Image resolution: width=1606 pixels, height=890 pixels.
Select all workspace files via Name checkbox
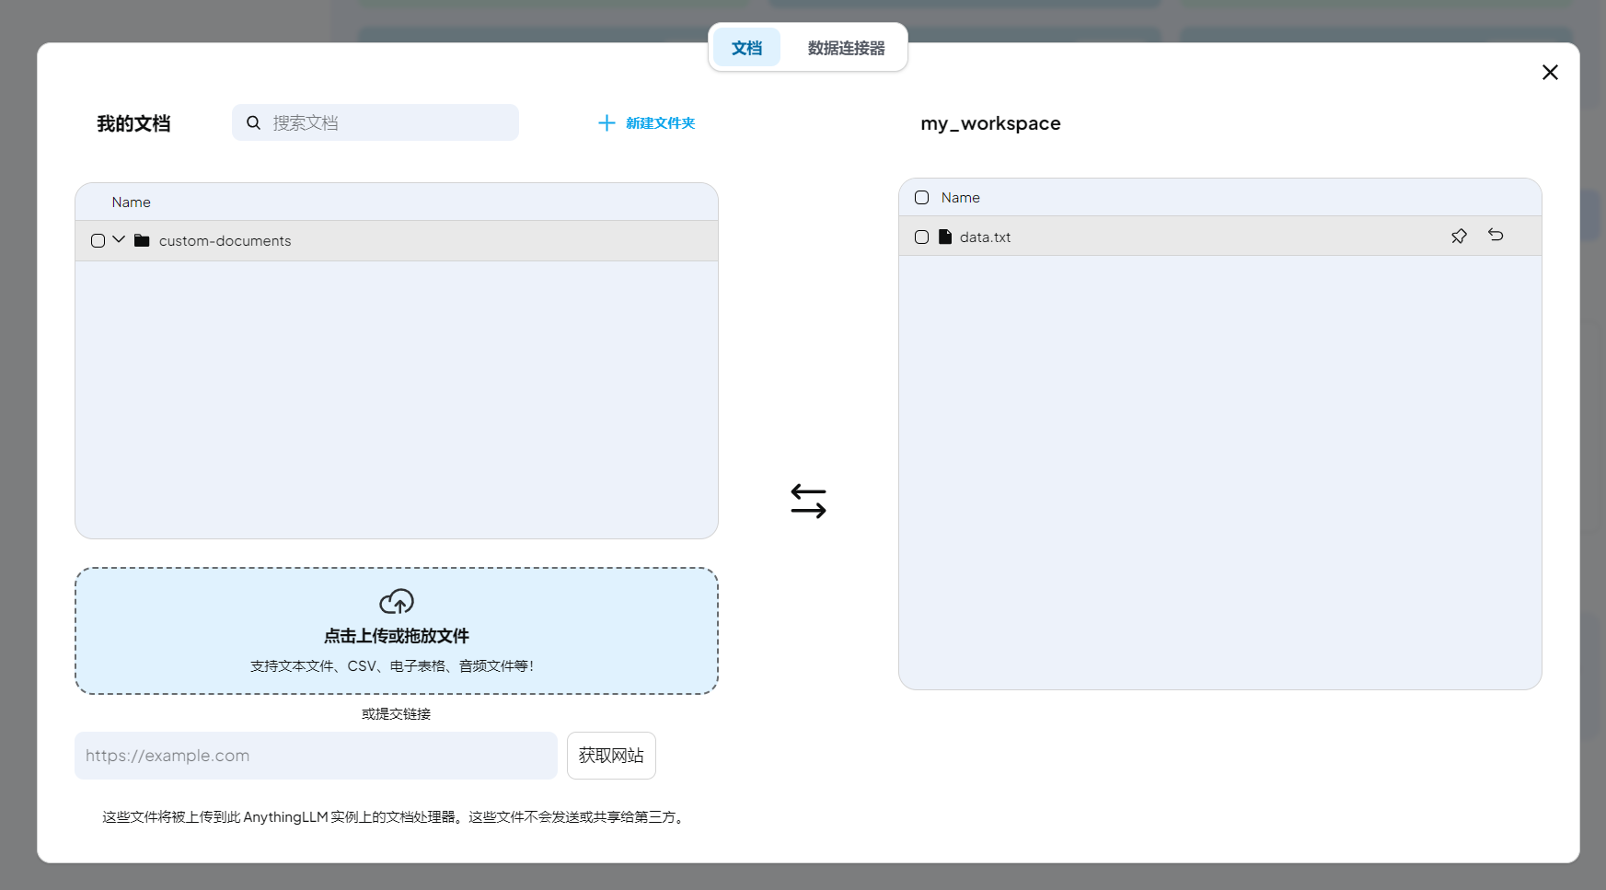[x=921, y=198]
